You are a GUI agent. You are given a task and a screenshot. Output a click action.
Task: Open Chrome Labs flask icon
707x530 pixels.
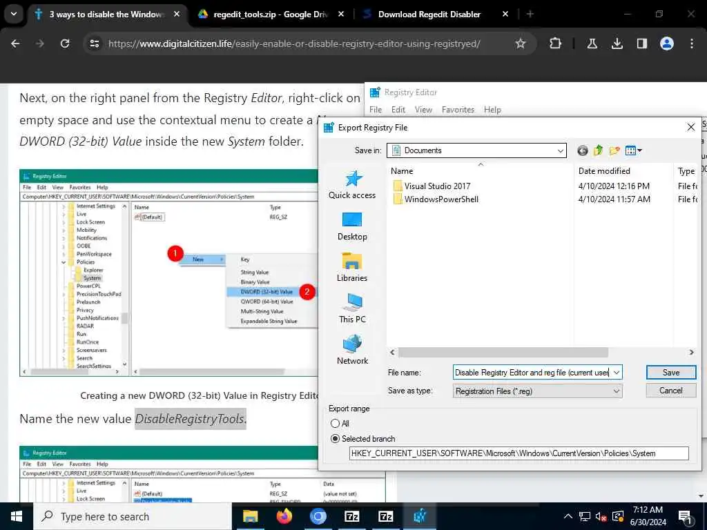[592, 43]
